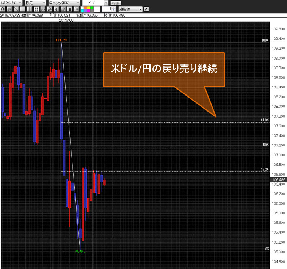Select the Fibonacci retracement grid tool
The image size is (287, 269).
click(x=36, y=9)
